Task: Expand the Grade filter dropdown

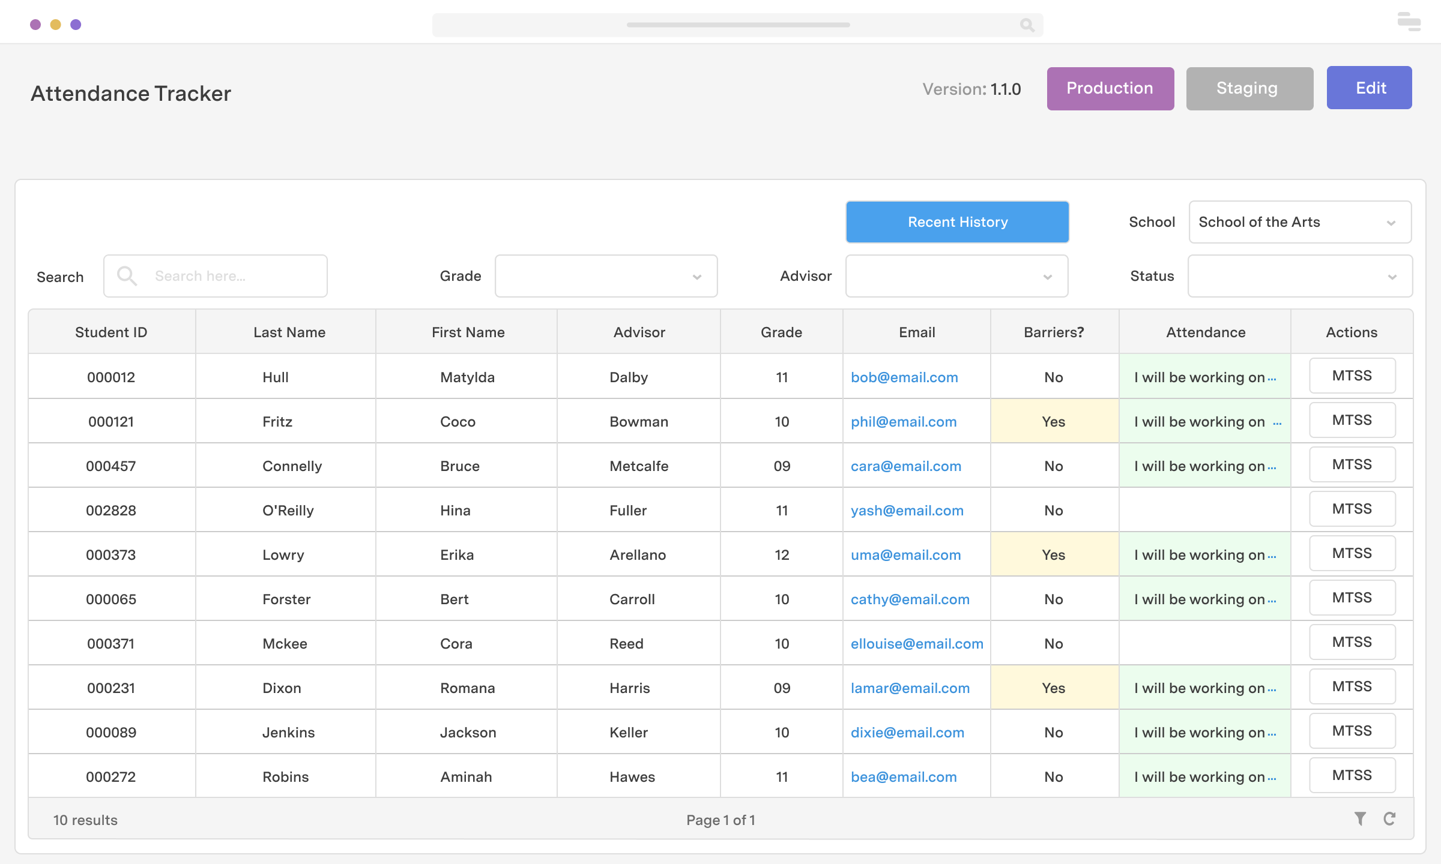Action: click(x=606, y=276)
